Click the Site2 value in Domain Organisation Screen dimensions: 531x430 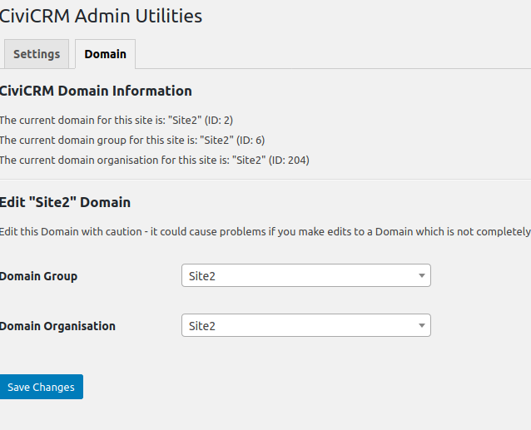(x=202, y=326)
